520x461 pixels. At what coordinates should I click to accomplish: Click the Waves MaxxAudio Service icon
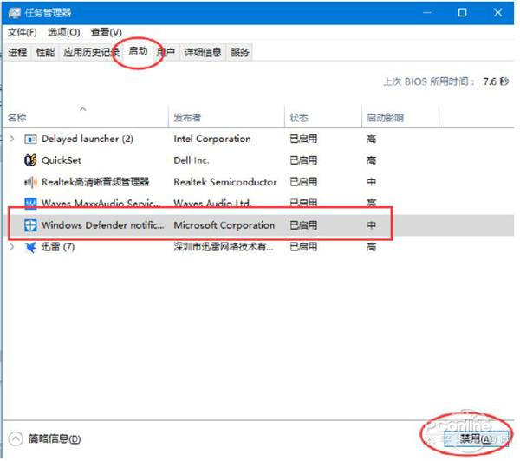coord(30,203)
